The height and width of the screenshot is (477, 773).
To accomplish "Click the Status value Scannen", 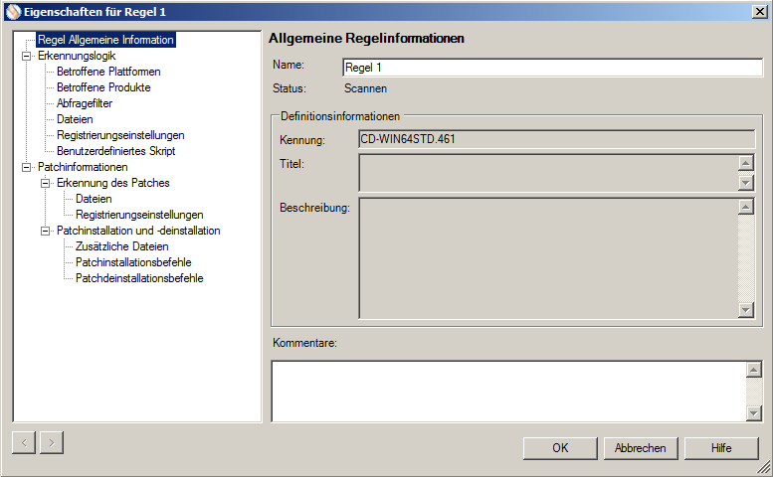I will click(x=365, y=88).
